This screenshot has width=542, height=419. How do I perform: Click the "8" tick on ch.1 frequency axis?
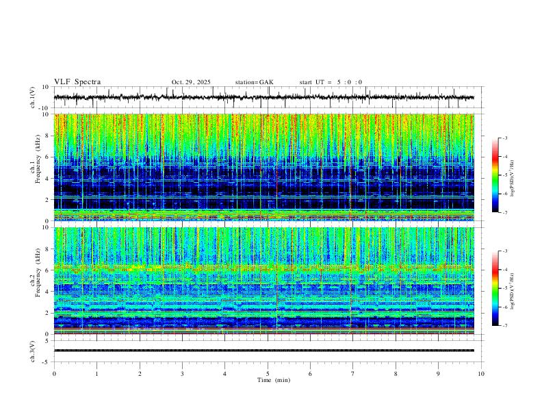click(x=48, y=136)
